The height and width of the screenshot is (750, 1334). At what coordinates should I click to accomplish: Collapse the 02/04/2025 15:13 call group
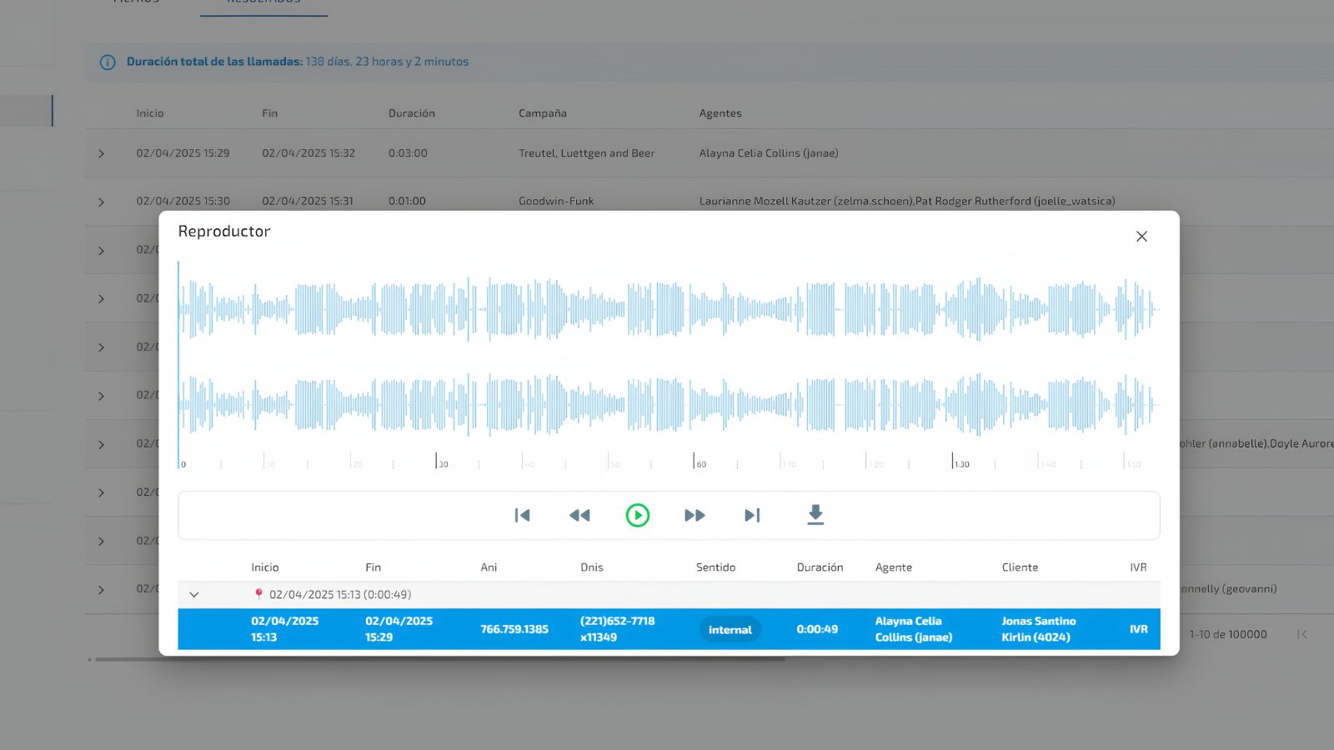(194, 595)
